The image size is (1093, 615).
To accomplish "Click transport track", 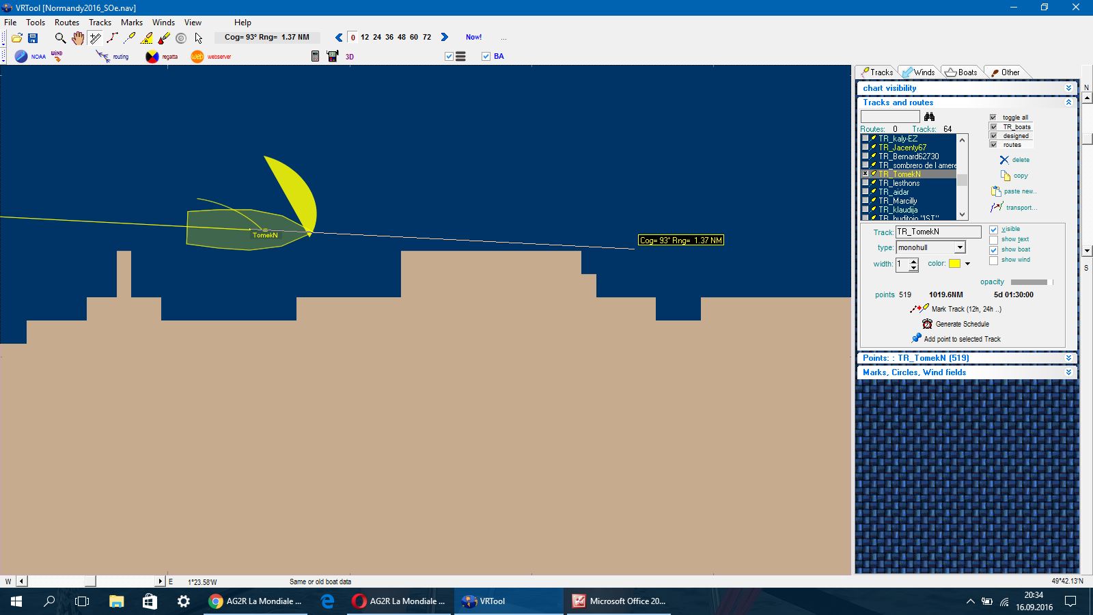I will 1014,207.
